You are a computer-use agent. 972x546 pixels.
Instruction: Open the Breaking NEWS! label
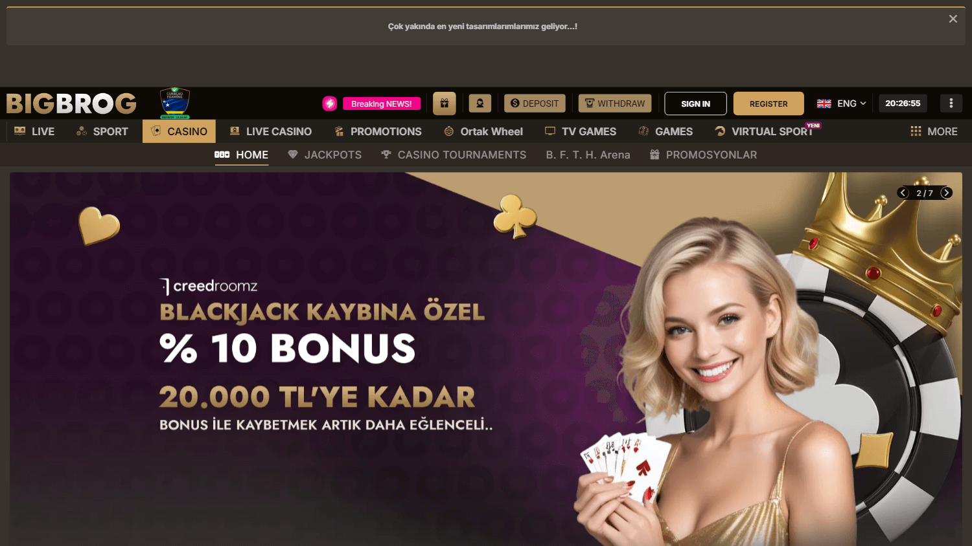click(382, 104)
